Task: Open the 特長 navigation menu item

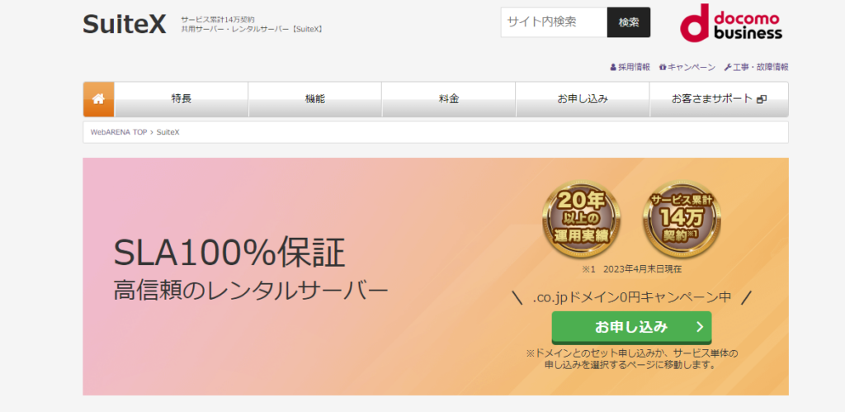Action: coord(182,99)
